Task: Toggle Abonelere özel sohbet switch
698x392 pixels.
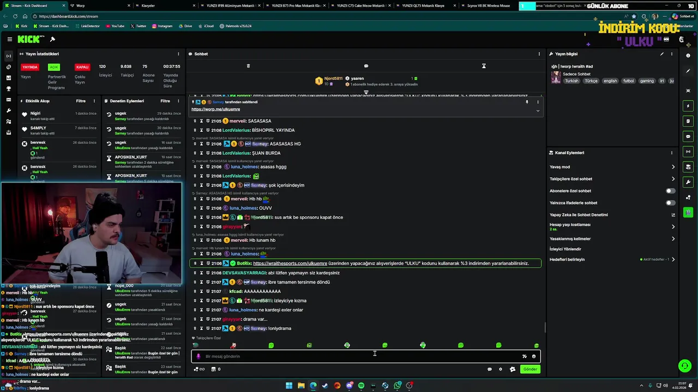Action: coord(670,191)
